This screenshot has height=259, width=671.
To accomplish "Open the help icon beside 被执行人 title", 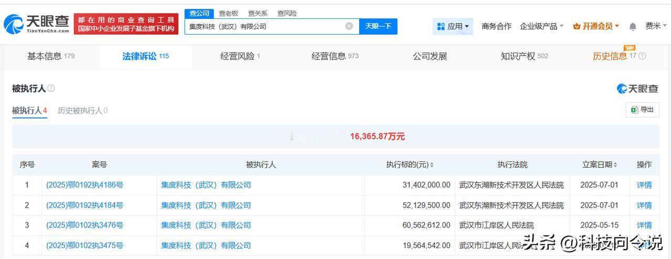I will (x=51, y=88).
